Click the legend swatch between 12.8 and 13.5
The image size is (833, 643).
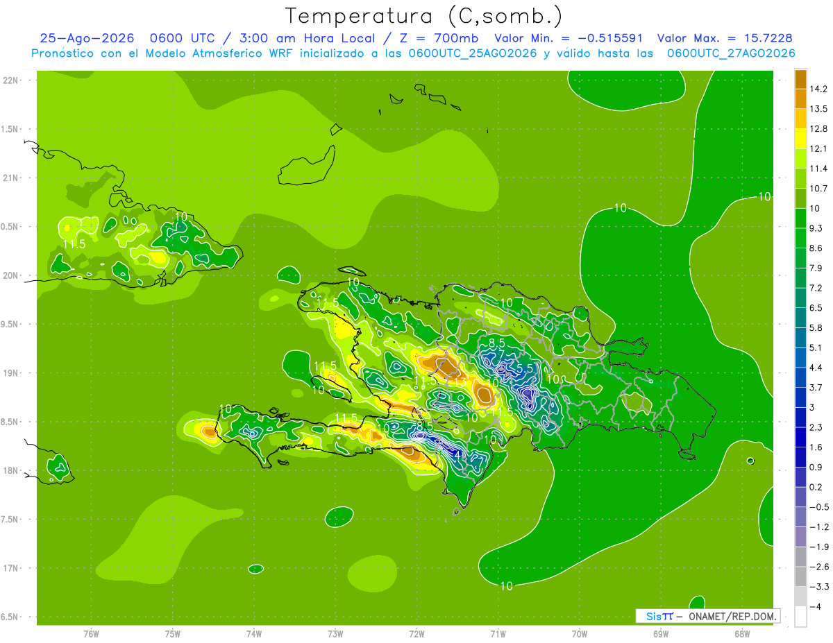(x=800, y=119)
